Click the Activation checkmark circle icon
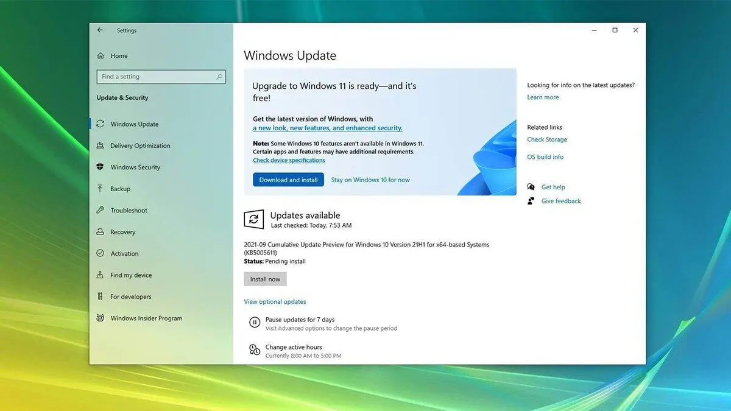731x411 pixels. tap(101, 253)
